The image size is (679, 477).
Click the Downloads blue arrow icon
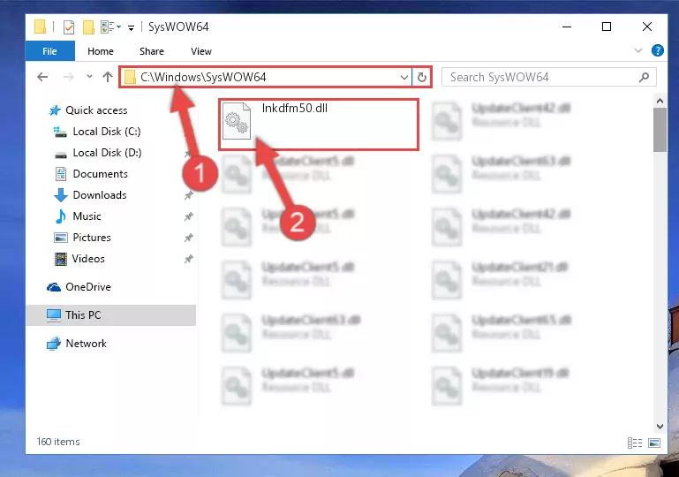(x=61, y=195)
